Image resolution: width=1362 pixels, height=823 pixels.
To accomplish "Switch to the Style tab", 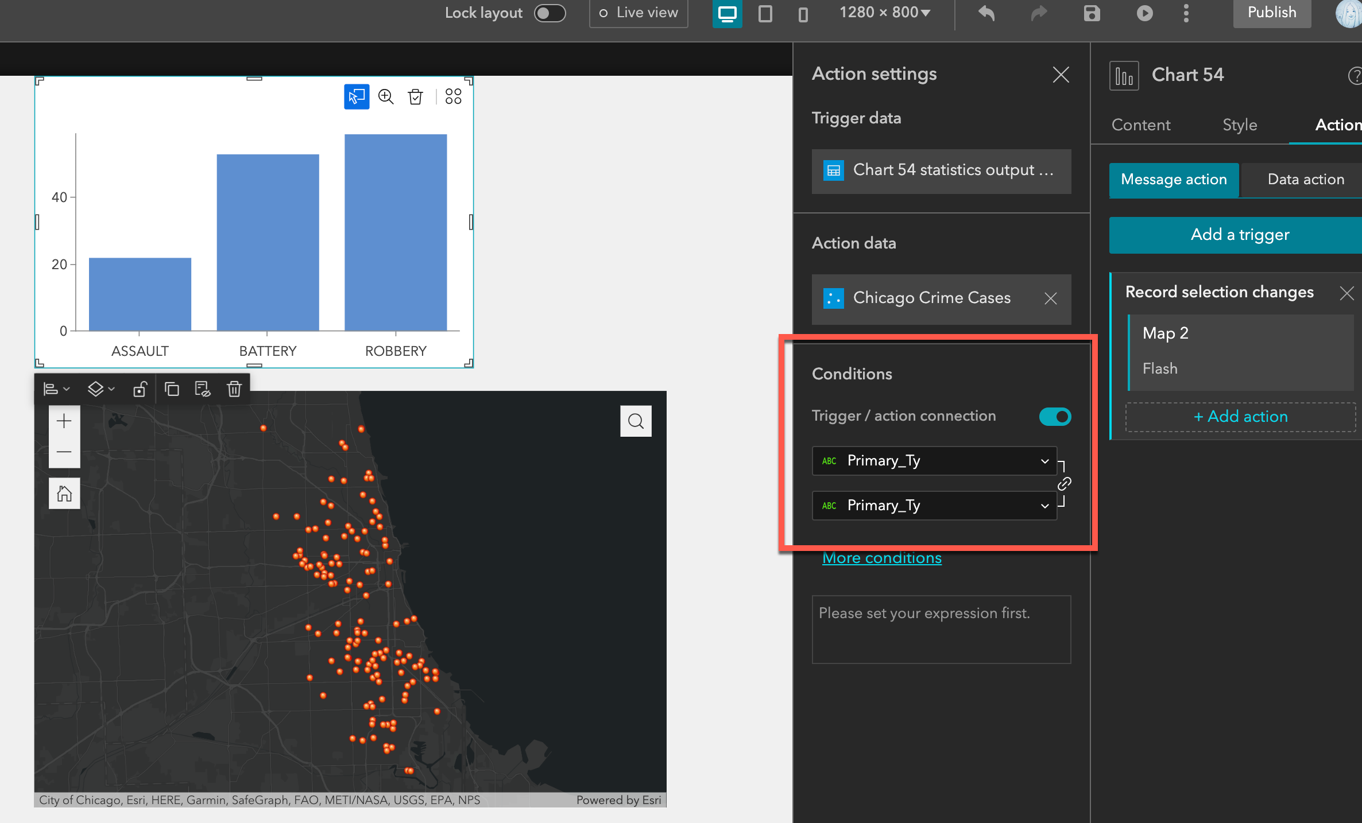I will tap(1240, 125).
